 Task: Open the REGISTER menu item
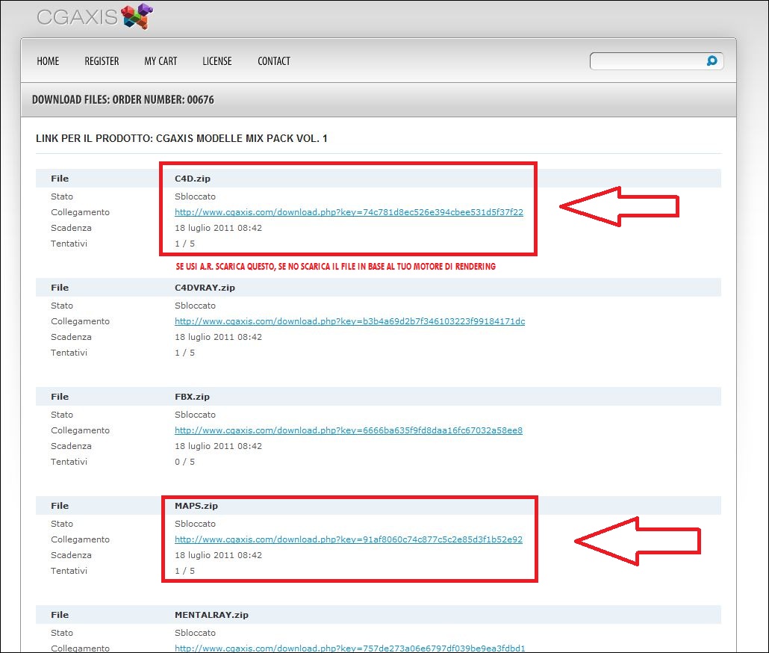[102, 61]
